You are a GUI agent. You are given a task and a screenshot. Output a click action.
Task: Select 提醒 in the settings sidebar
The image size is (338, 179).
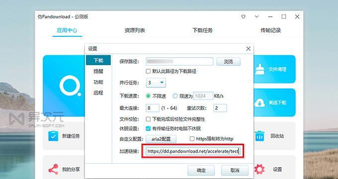pos(98,71)
